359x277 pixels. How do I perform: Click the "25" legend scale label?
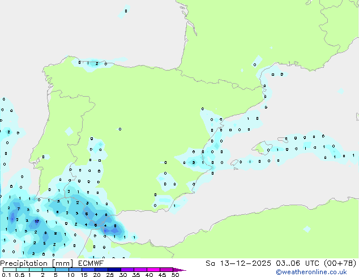coord(110,275)
